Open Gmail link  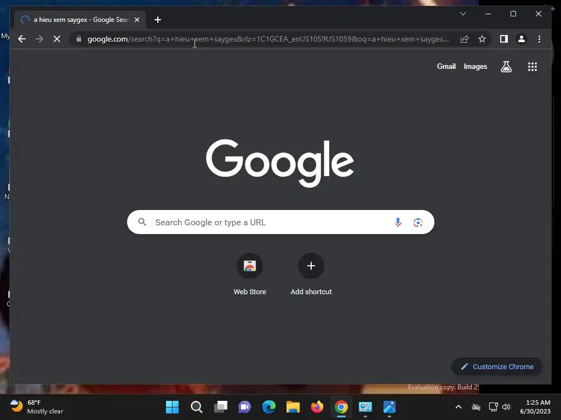(446, 66)
